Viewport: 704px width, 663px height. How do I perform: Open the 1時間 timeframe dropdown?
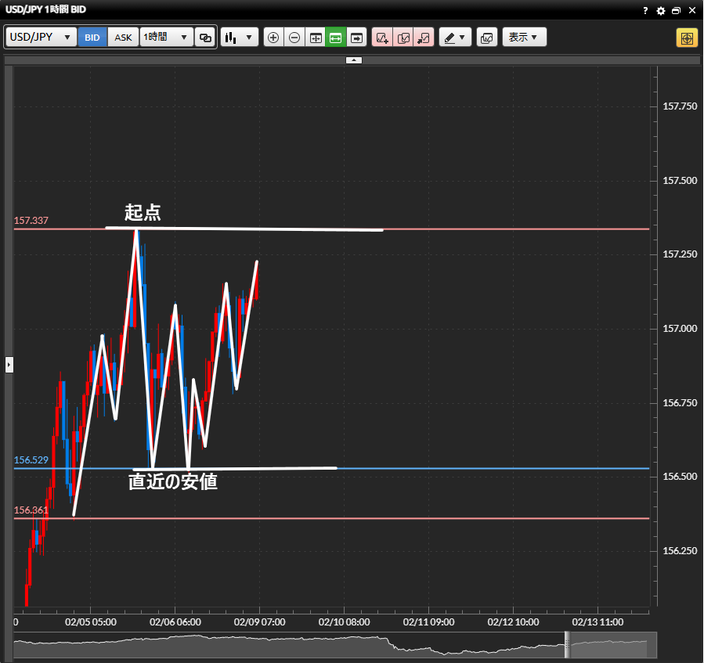point(166,38)
